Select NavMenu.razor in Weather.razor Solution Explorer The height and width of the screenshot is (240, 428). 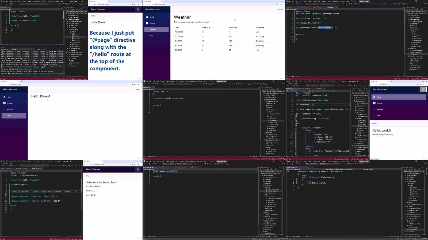pyautogui.click(x=363, y=117)
